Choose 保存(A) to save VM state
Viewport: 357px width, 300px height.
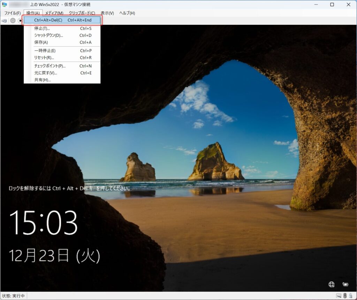(41, 43)
